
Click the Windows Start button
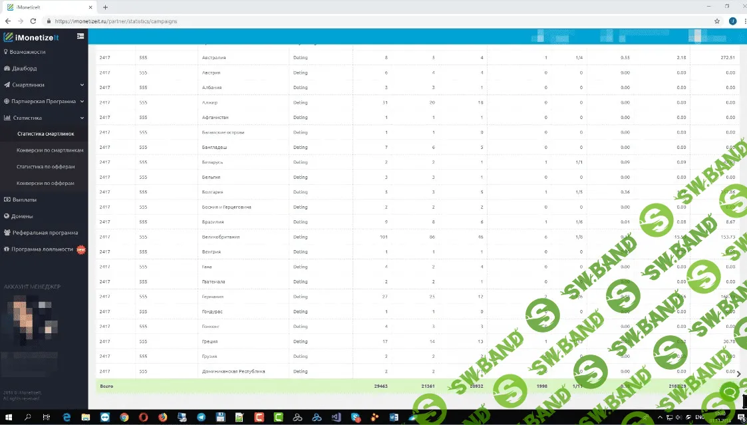8,417
